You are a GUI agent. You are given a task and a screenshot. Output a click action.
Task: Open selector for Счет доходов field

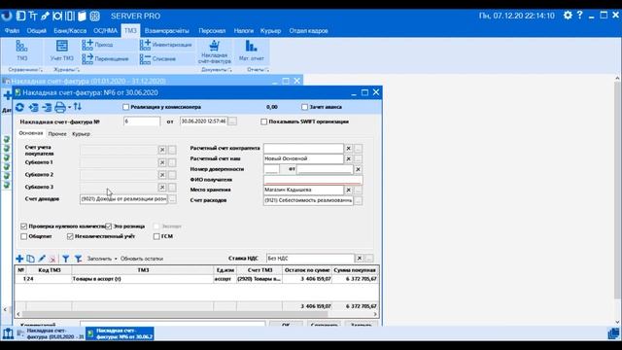click(172, 199)
